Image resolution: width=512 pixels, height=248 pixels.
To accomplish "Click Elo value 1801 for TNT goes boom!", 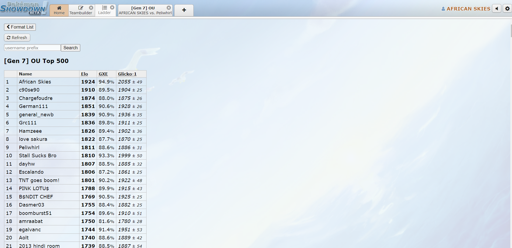I will [88, 180].
